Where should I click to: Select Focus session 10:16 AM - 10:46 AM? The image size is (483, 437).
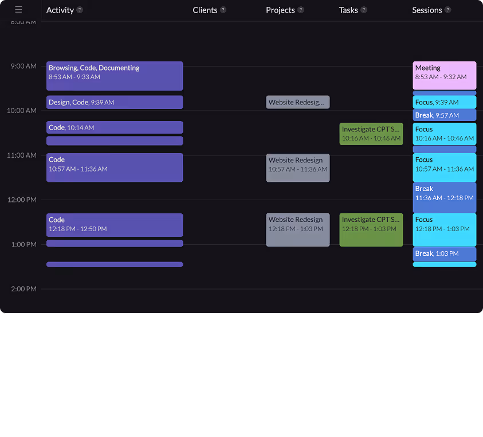coord(445,134)
